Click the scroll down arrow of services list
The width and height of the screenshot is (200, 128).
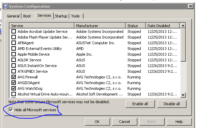click(183, 95)
